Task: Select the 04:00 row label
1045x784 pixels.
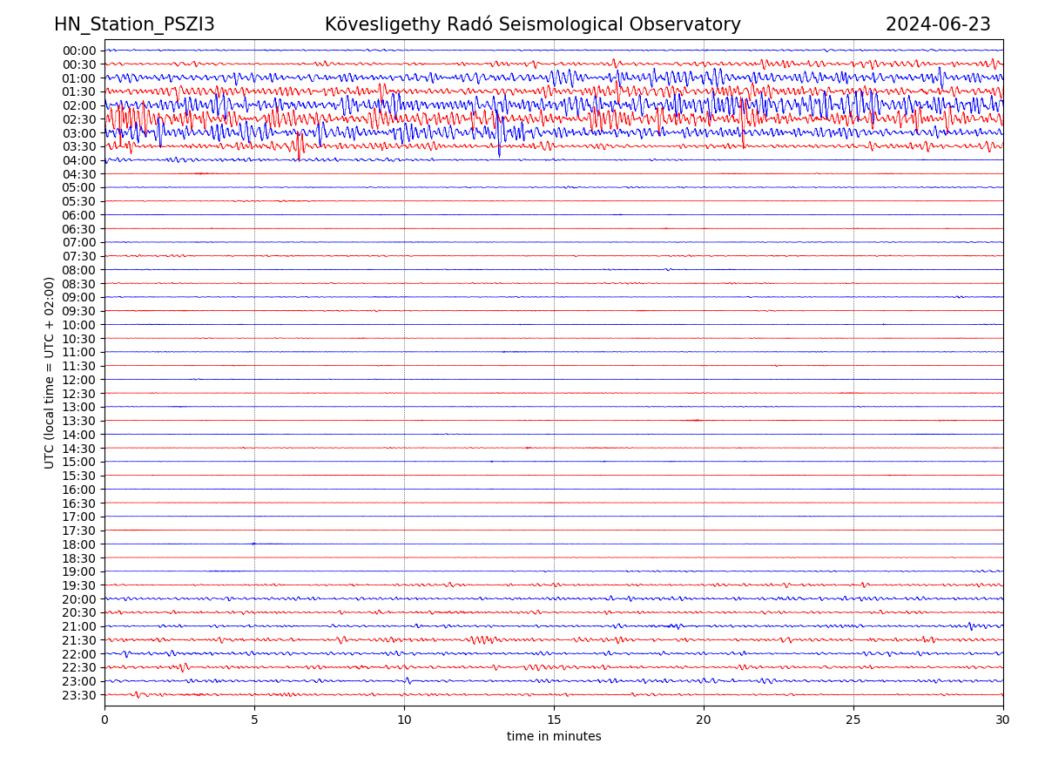Action: [79, 160]
